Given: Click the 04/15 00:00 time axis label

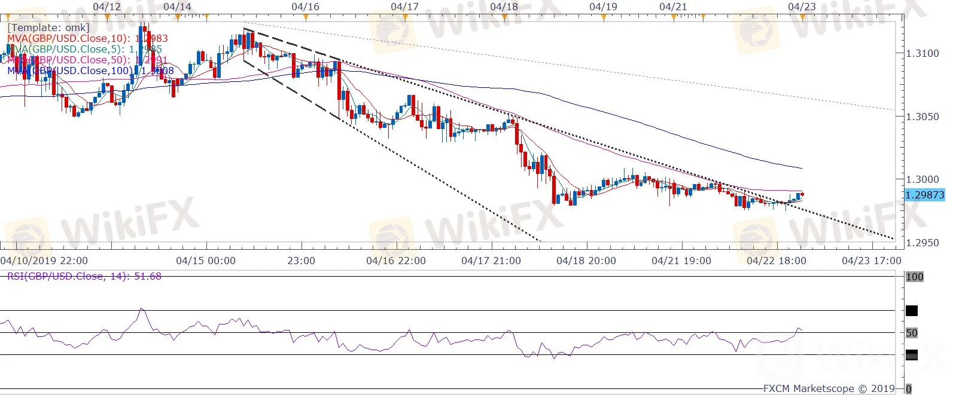Looking at the screenshot, I should tap(206, 261).
